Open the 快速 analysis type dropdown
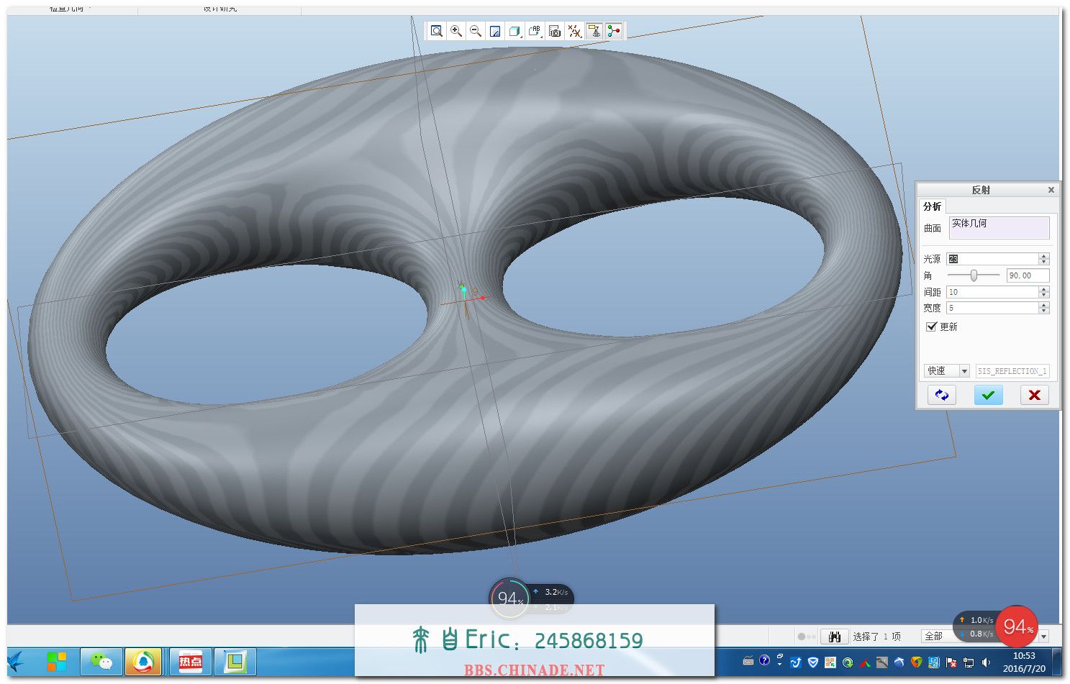Viewport: 1070px width, 684px height. (x=947, y=371)
